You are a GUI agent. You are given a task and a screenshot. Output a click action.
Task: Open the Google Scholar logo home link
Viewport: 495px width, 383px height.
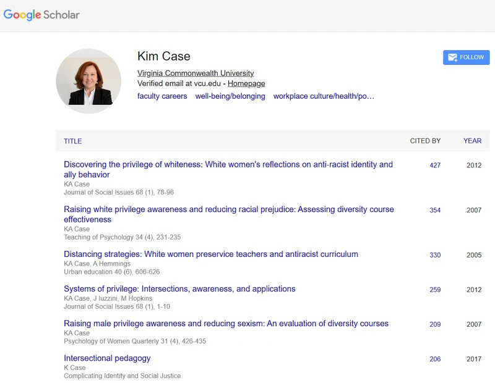click(x=41, y=14)
